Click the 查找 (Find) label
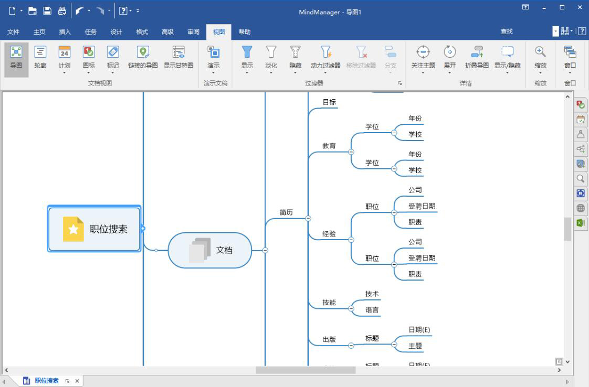 [x=506, y=31]
